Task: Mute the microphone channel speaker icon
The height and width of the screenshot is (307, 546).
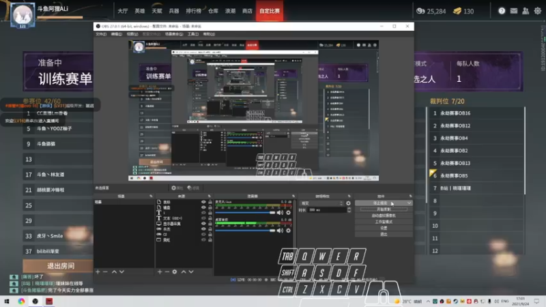Action: [280, 212]
